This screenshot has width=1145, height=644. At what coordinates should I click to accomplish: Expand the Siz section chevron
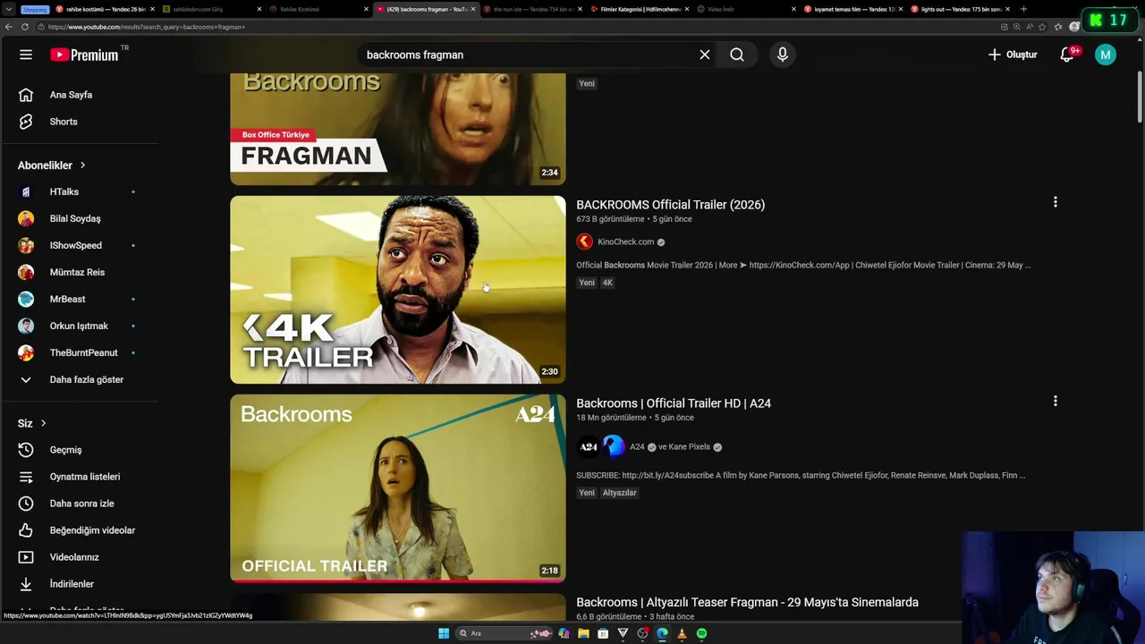pyautogui.click(x=43, y=423)
